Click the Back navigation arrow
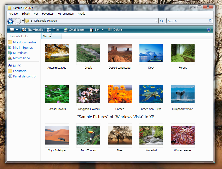 pos(10,21)
